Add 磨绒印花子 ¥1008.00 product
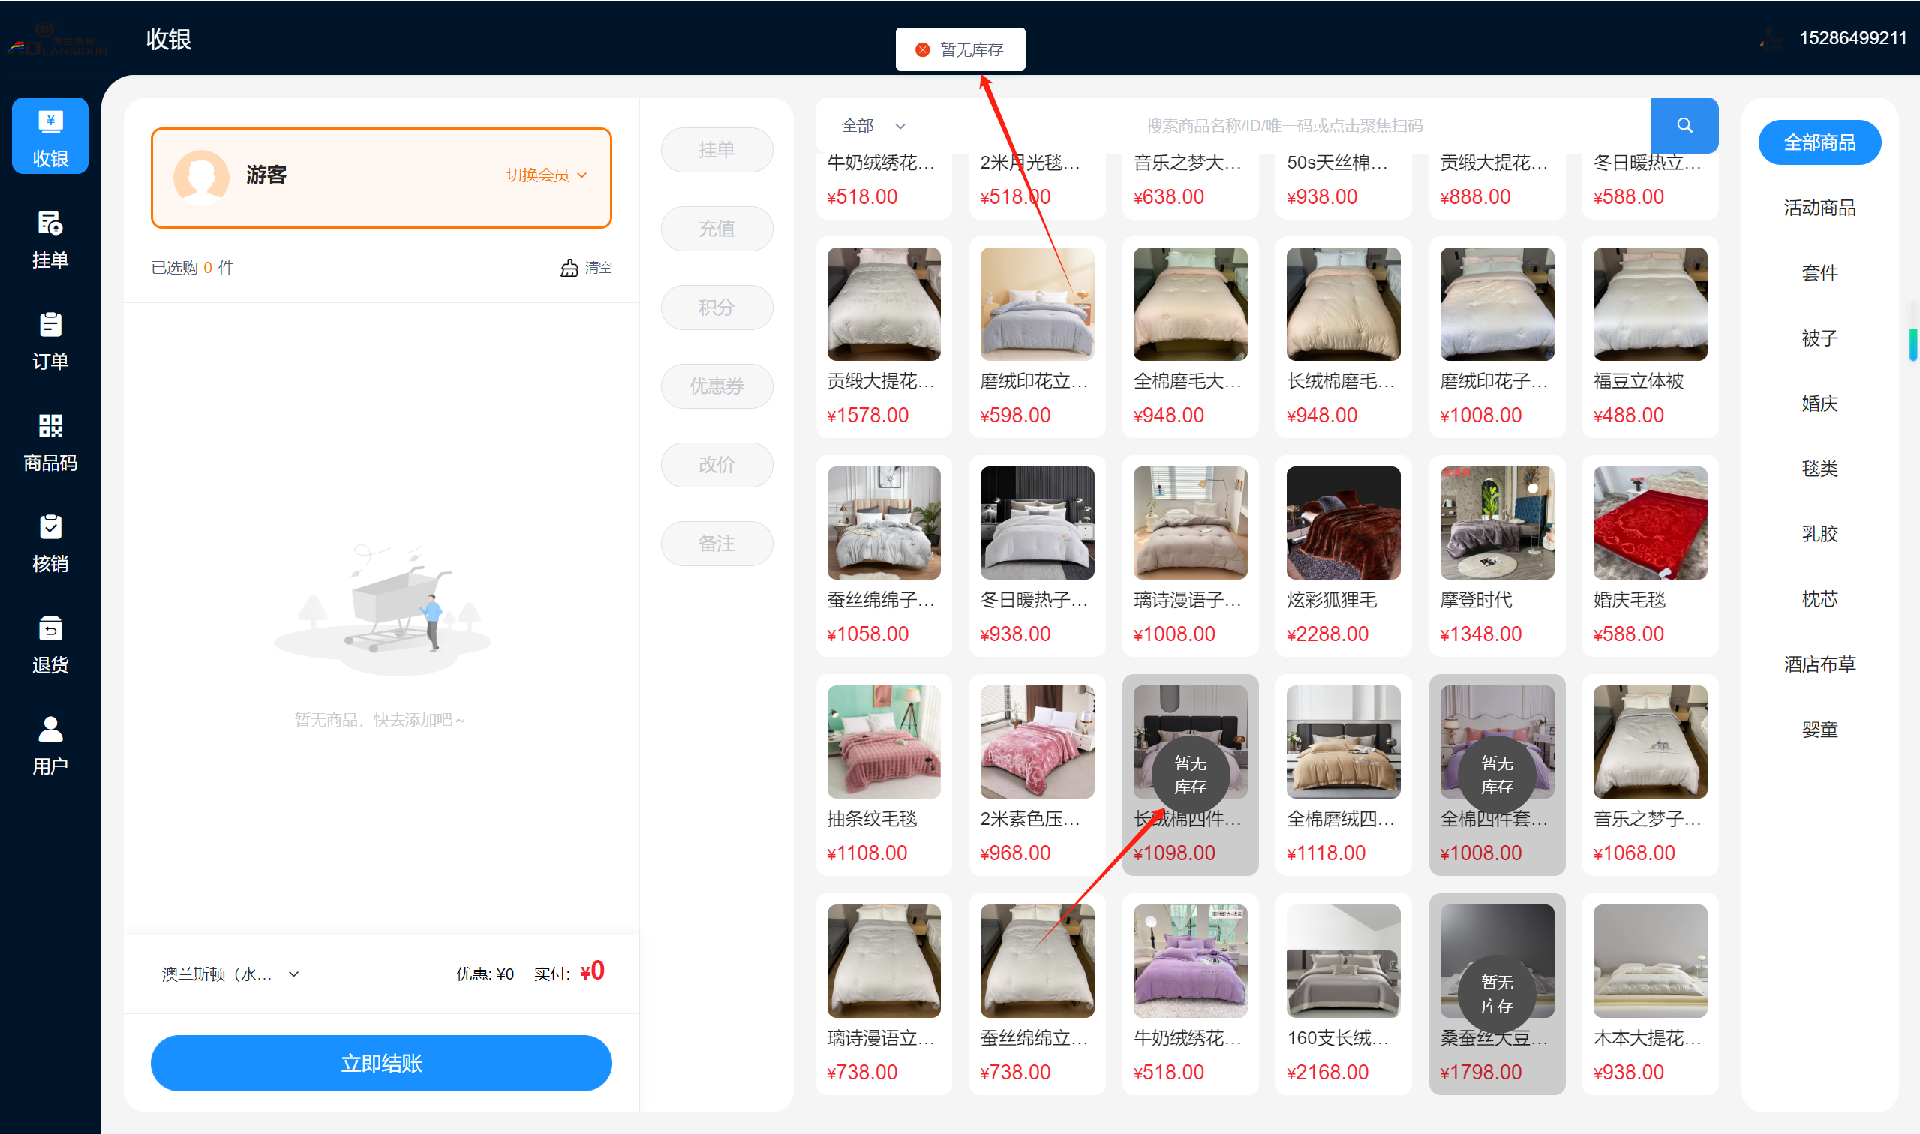 click(x=1497, y=337)
